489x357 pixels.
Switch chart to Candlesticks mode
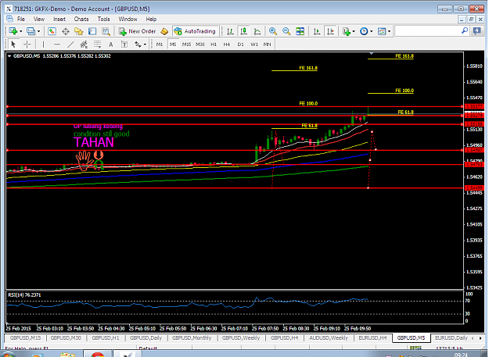243,31
